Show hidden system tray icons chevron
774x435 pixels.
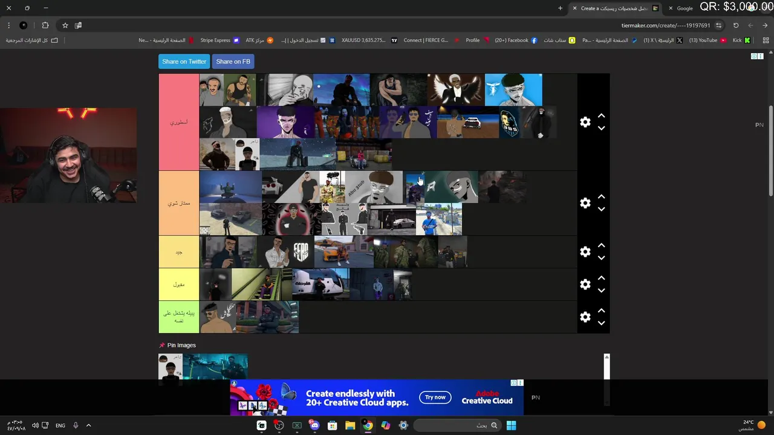point(88,425)
